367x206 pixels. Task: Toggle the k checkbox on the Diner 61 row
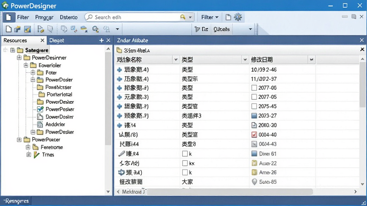tap(185, 154)
